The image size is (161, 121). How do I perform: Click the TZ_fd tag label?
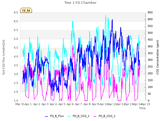[26, 11]
